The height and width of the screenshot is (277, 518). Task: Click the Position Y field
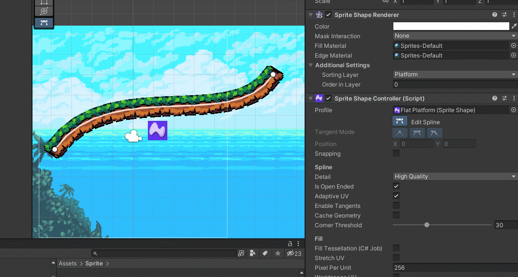pos(459,144)
